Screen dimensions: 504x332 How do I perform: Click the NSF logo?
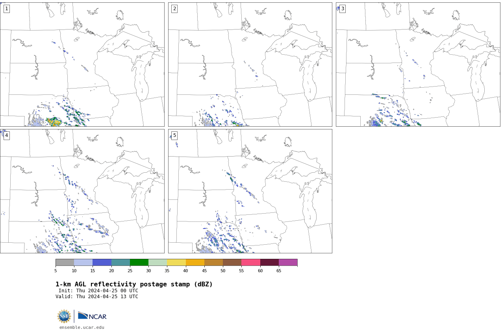click(64, 316)
